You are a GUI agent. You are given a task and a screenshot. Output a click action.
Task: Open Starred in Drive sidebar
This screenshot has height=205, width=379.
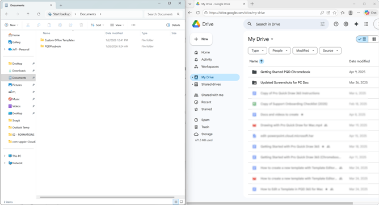click(207, 109)
